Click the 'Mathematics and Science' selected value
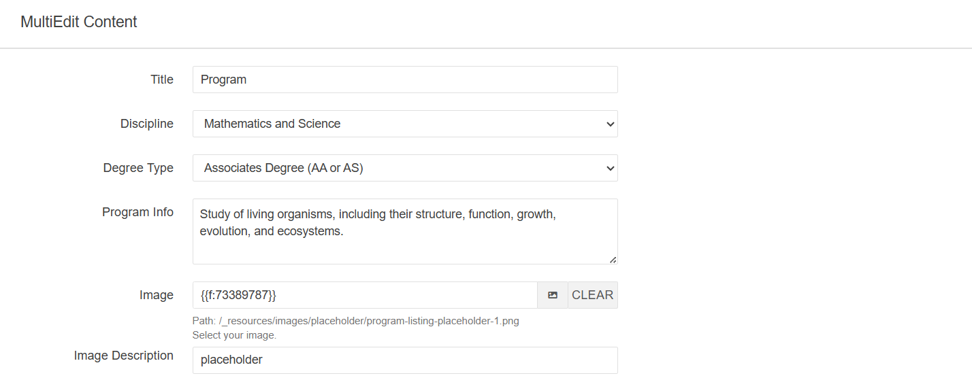 pos(272,124)
